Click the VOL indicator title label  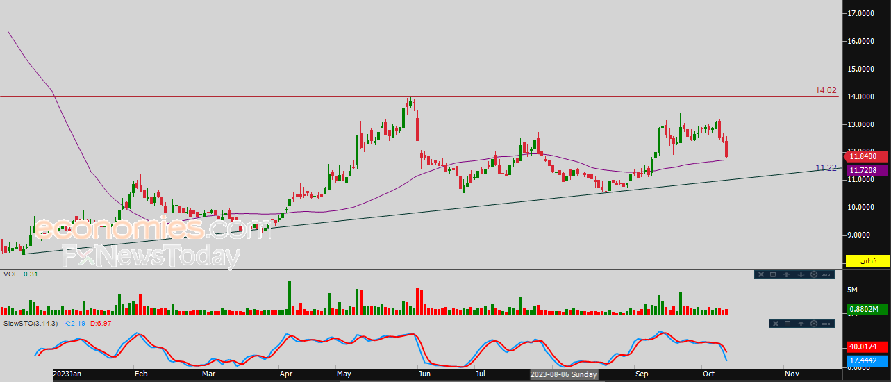point(10,274)
